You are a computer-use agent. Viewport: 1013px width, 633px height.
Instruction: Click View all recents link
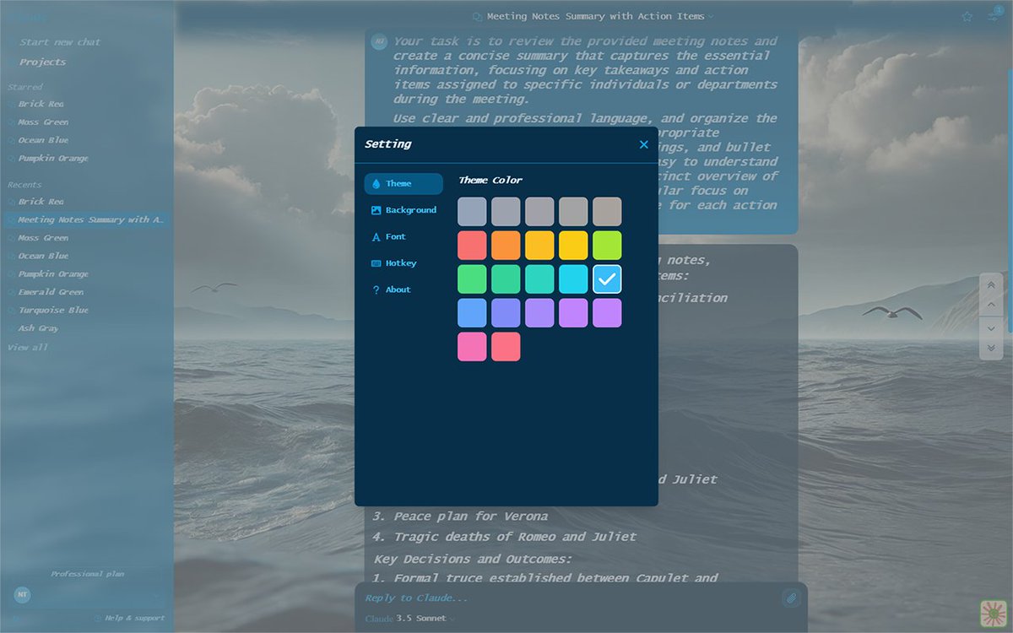click(x=28, y=348)
